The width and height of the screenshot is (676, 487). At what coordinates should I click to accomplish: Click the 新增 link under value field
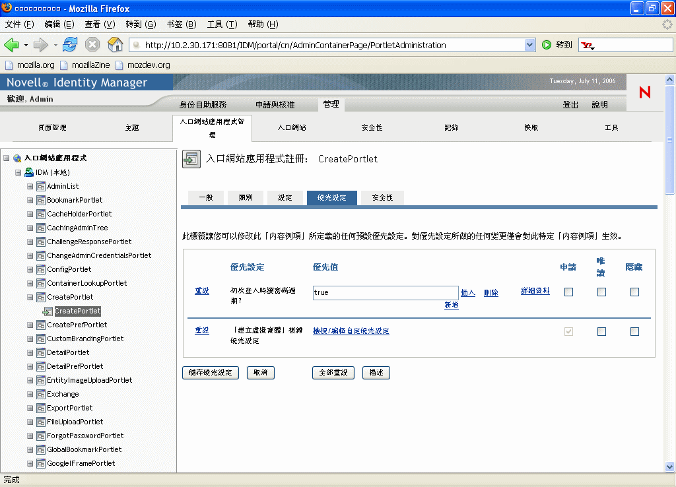[x=452, y=305]
